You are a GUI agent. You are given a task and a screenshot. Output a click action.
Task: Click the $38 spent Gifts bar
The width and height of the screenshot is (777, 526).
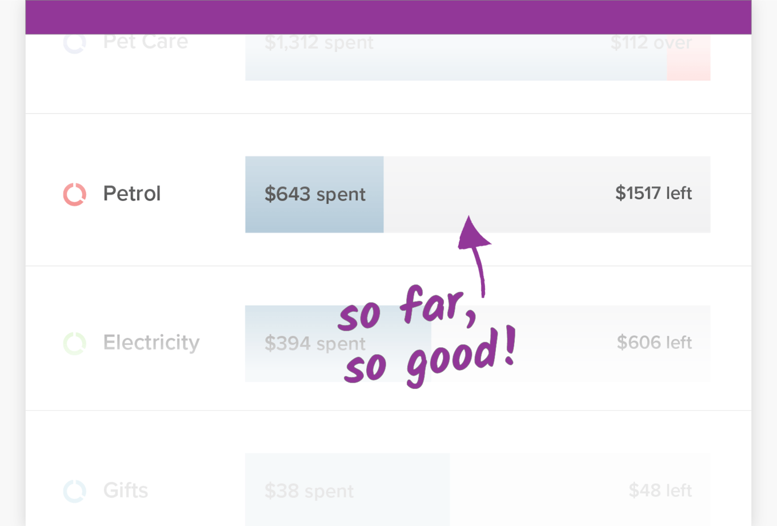pos(309,491)
